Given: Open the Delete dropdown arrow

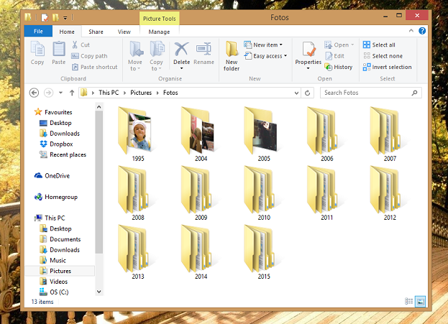Looking at the screenshot, I should (182, 68).
